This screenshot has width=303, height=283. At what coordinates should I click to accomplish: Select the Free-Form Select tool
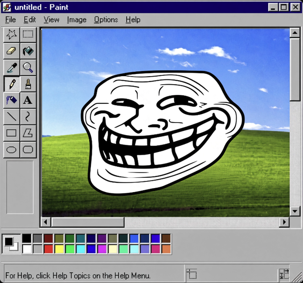click(12, 35)
